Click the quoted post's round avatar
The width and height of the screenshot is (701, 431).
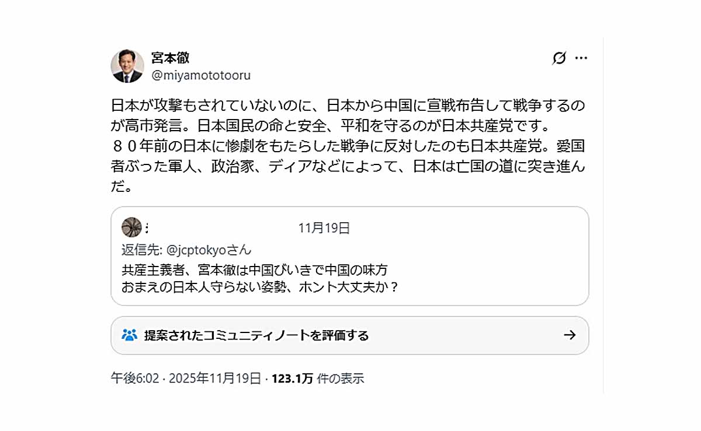131,227
